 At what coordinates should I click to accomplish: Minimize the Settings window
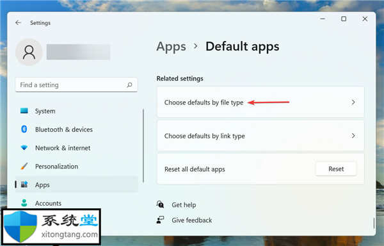323,19
